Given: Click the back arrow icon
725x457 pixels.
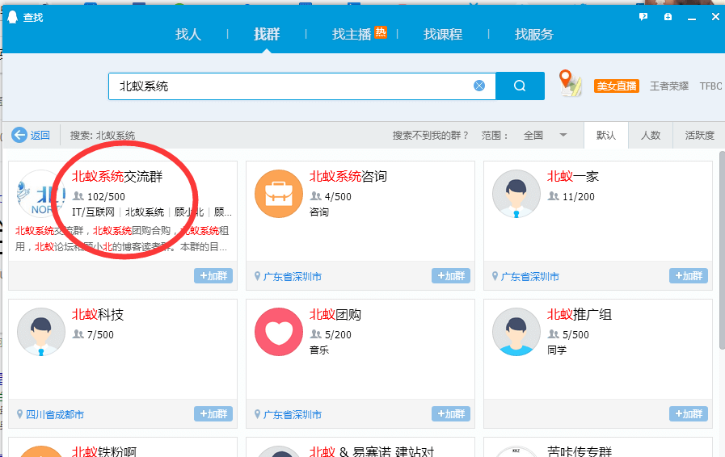Looking at the screenshot, I should [x=19, y=135].
